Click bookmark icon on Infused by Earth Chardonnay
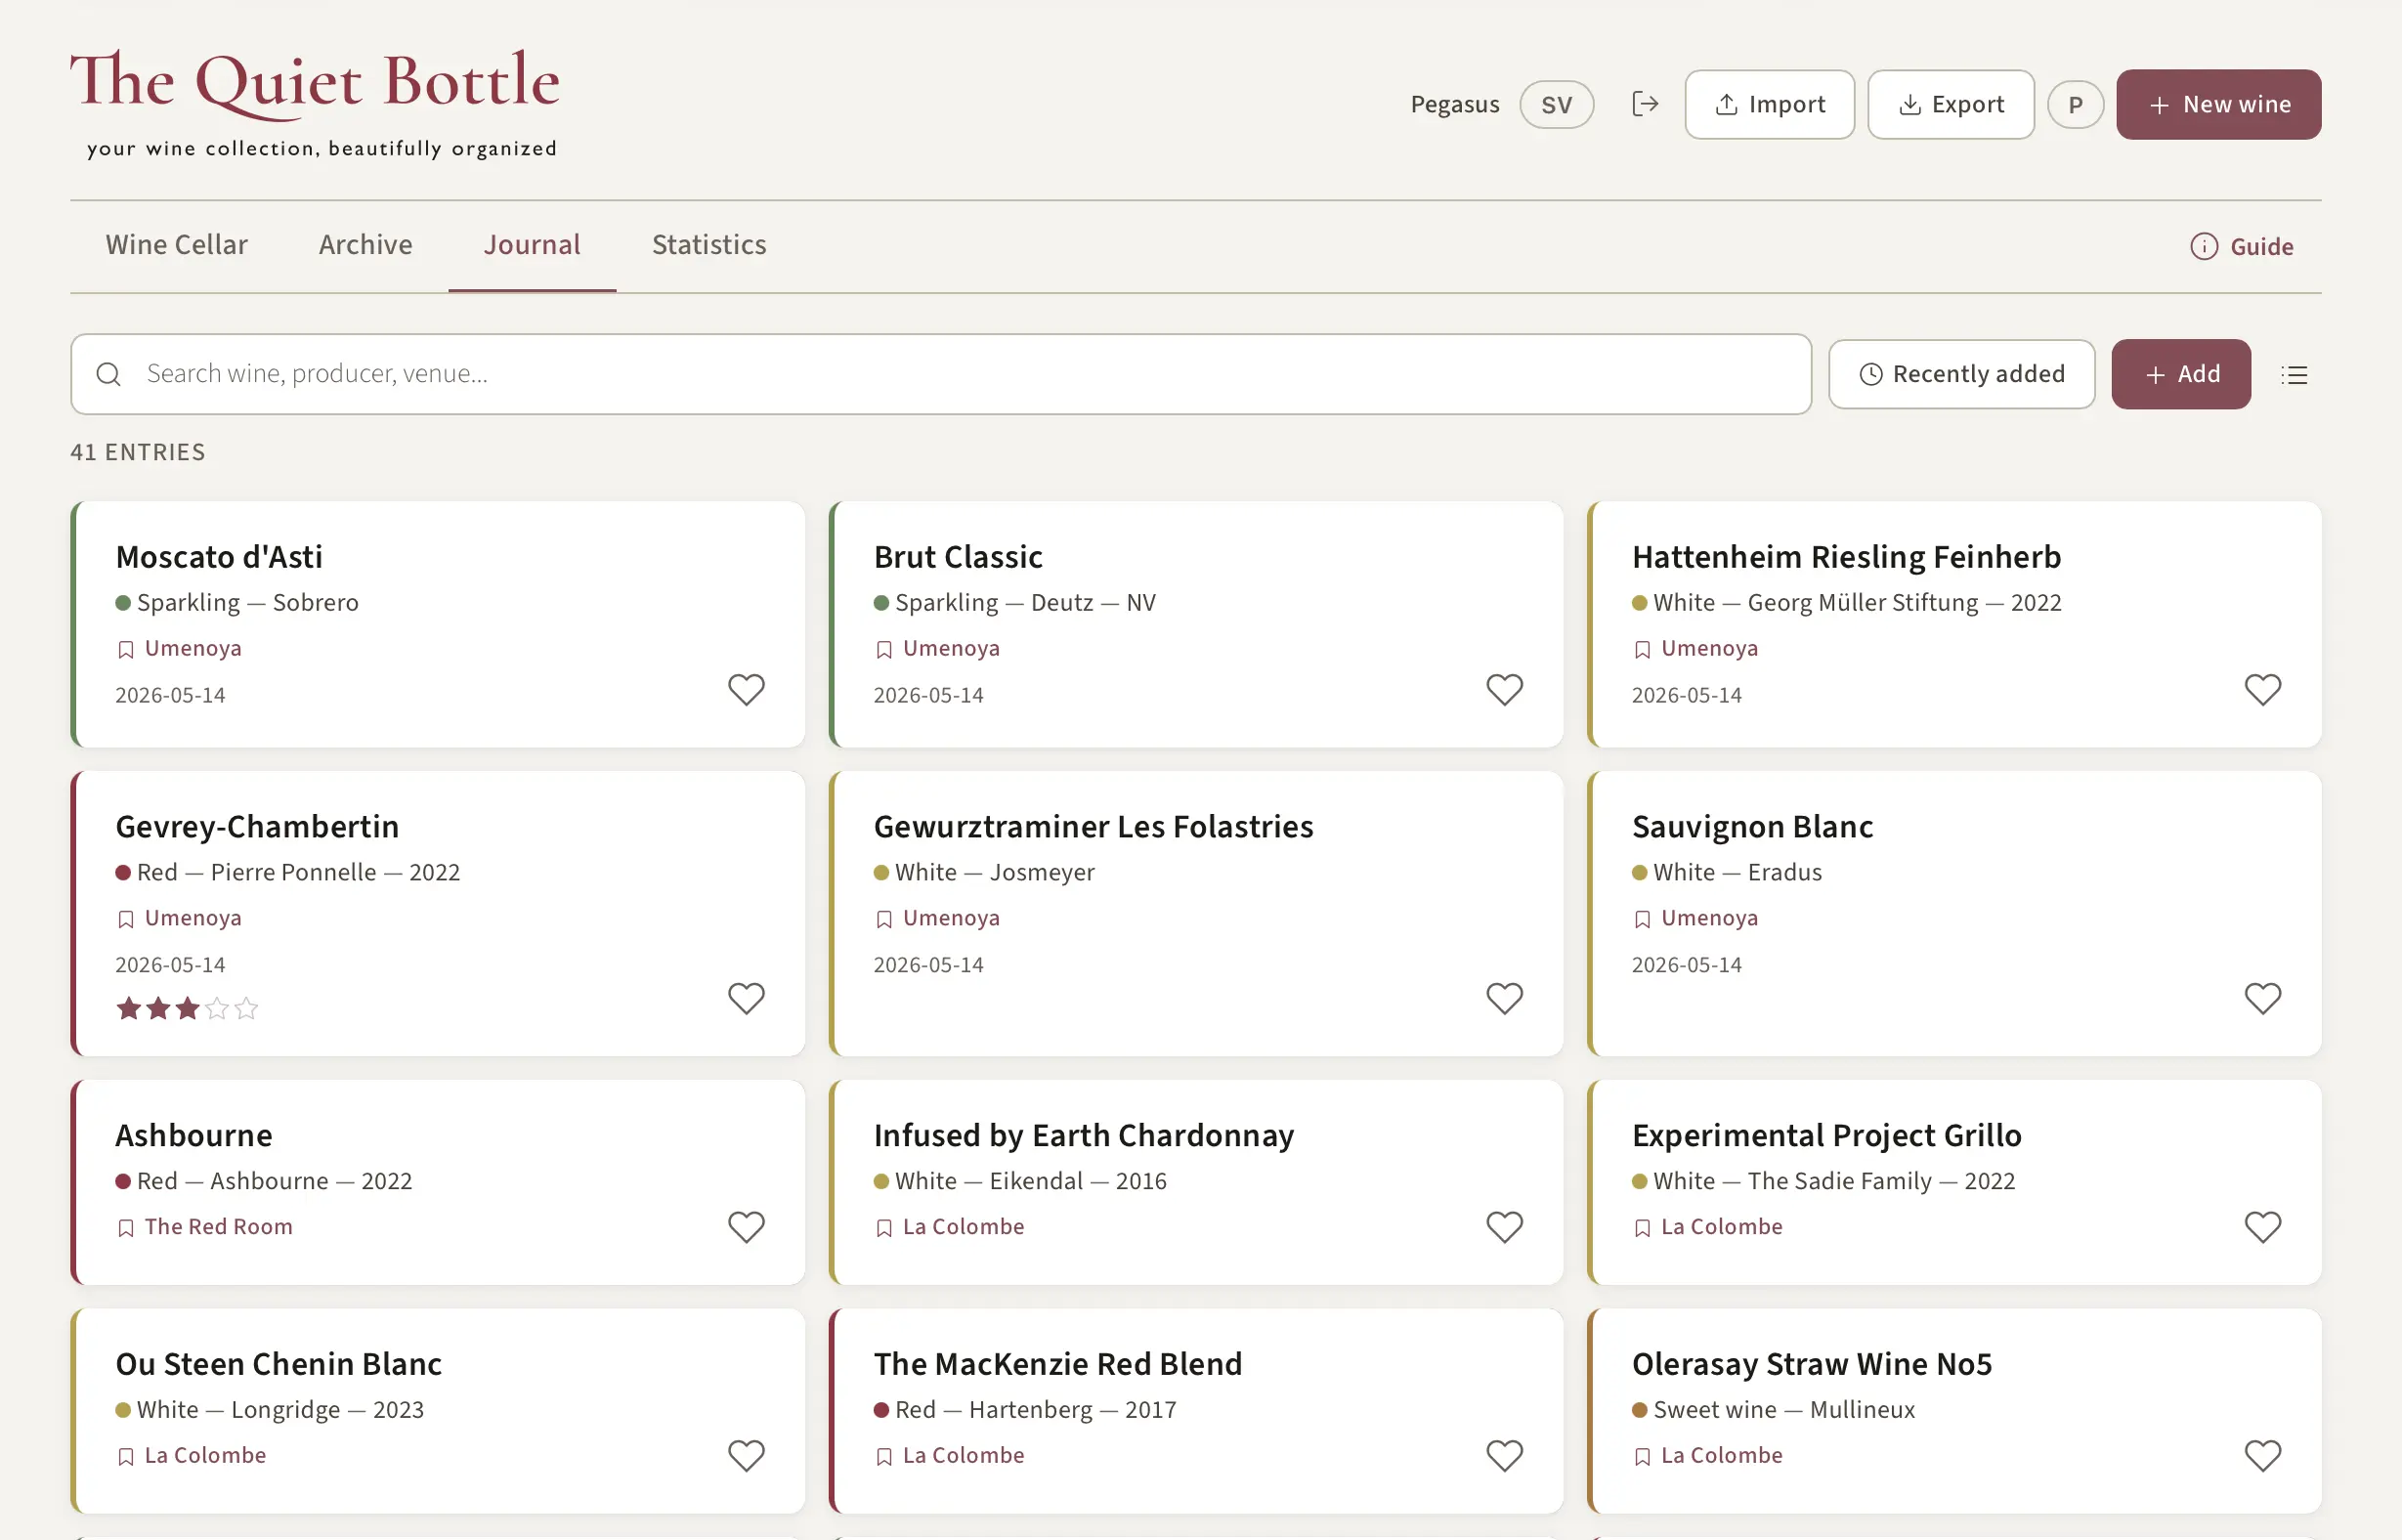 884,1228
